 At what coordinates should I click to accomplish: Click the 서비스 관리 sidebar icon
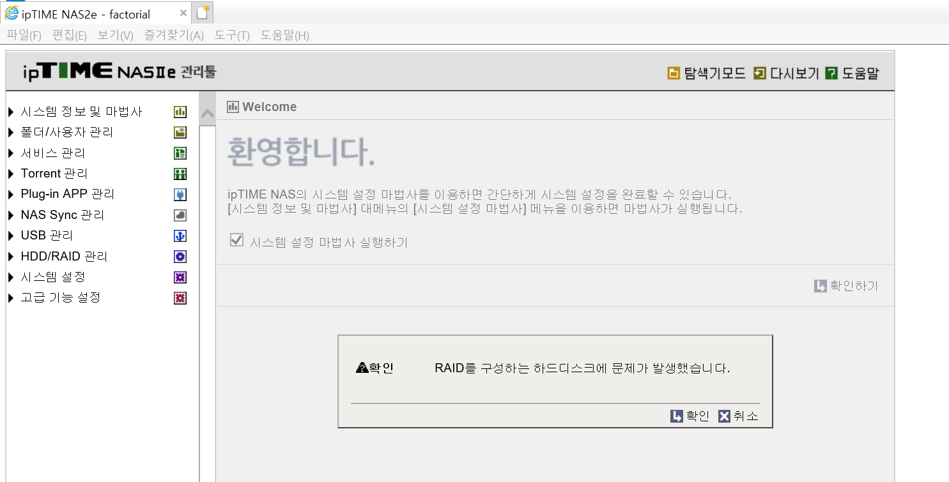click(180, 153)
